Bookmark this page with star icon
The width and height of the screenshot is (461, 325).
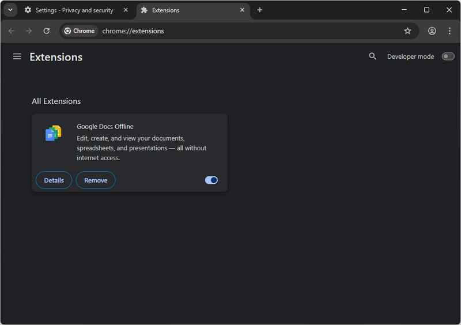[x=407, y=31]
